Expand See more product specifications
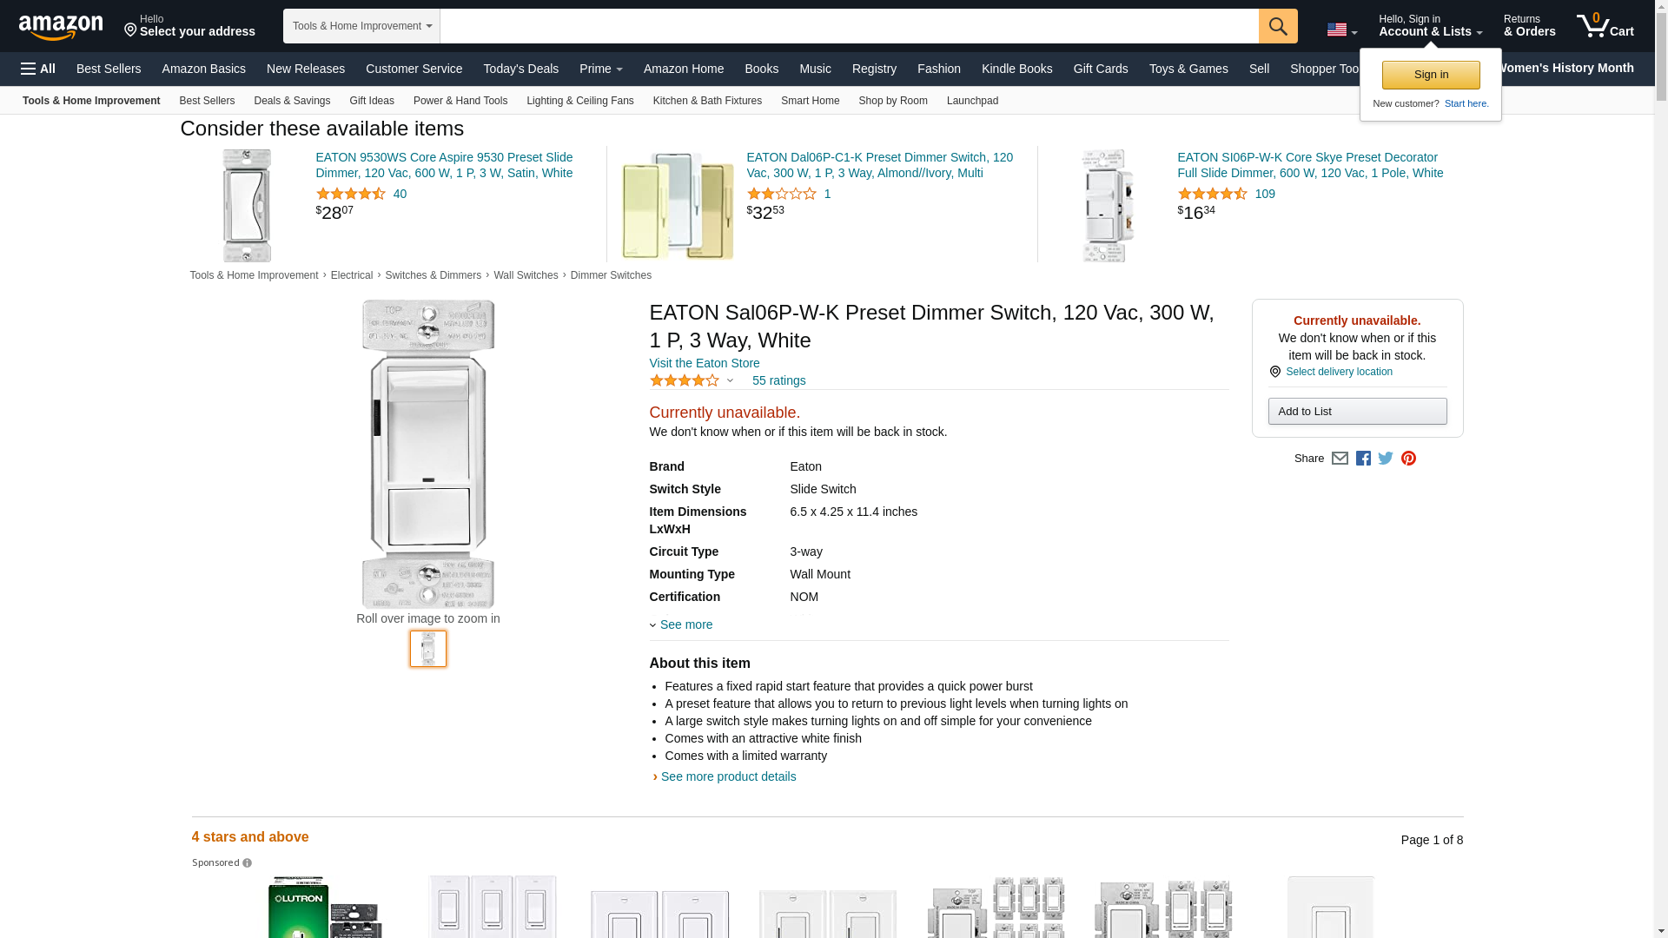1668x938 pixels. click(685, 624)
